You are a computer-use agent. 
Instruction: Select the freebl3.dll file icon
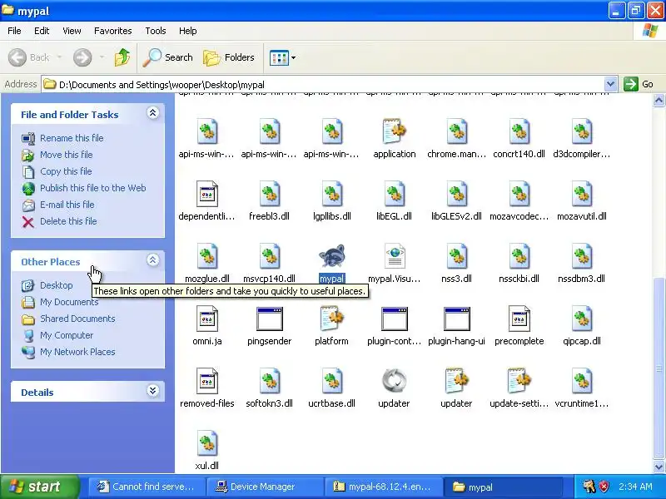269,194
